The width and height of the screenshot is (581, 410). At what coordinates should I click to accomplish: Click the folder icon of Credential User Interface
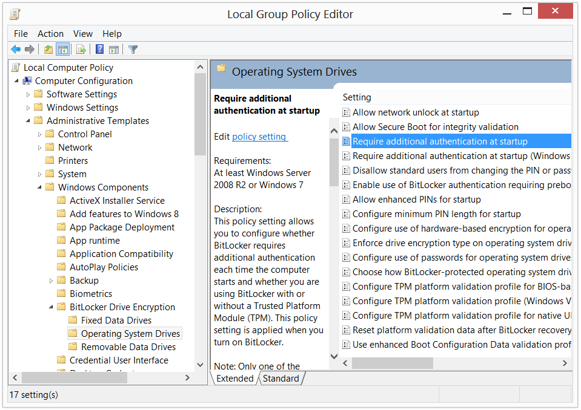click(x=62, y=360)
